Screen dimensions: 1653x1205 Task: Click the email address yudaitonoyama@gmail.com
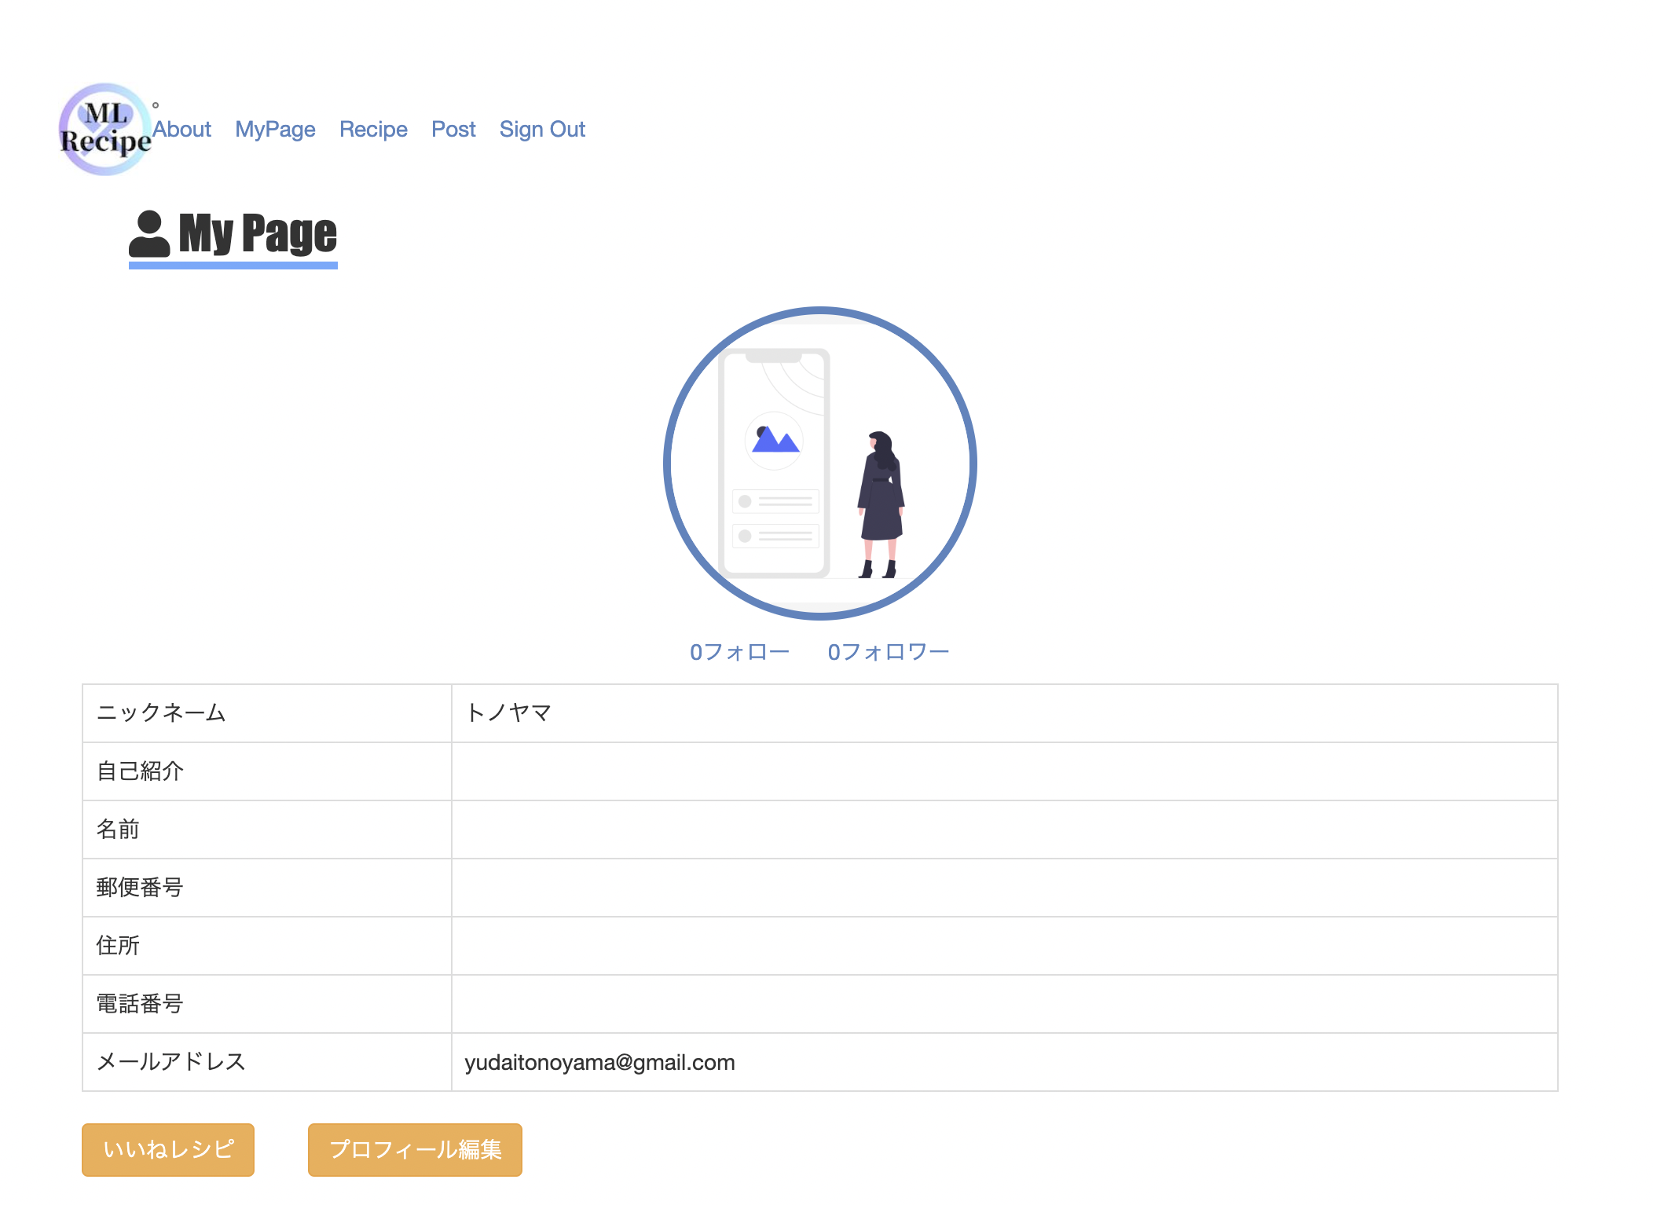[599, 1062]
